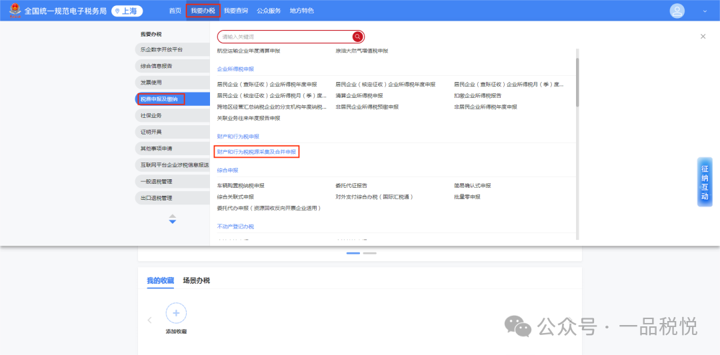Open the 征纳互动 floating widget
720x355 pixels.
point(705,182)
